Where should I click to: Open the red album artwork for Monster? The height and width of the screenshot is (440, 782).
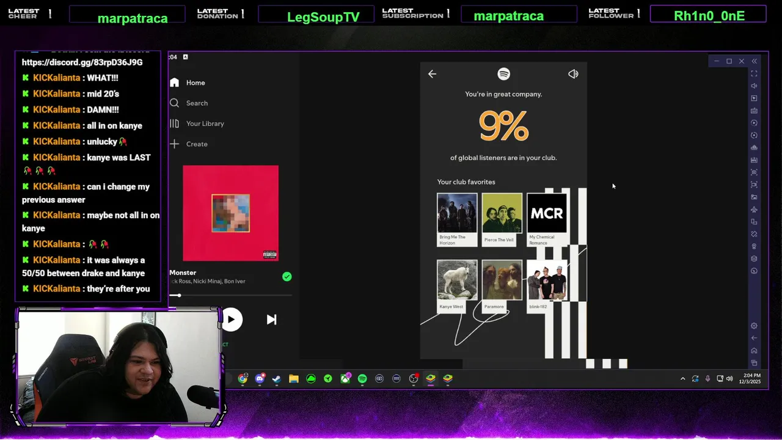[x=230, y=213]
